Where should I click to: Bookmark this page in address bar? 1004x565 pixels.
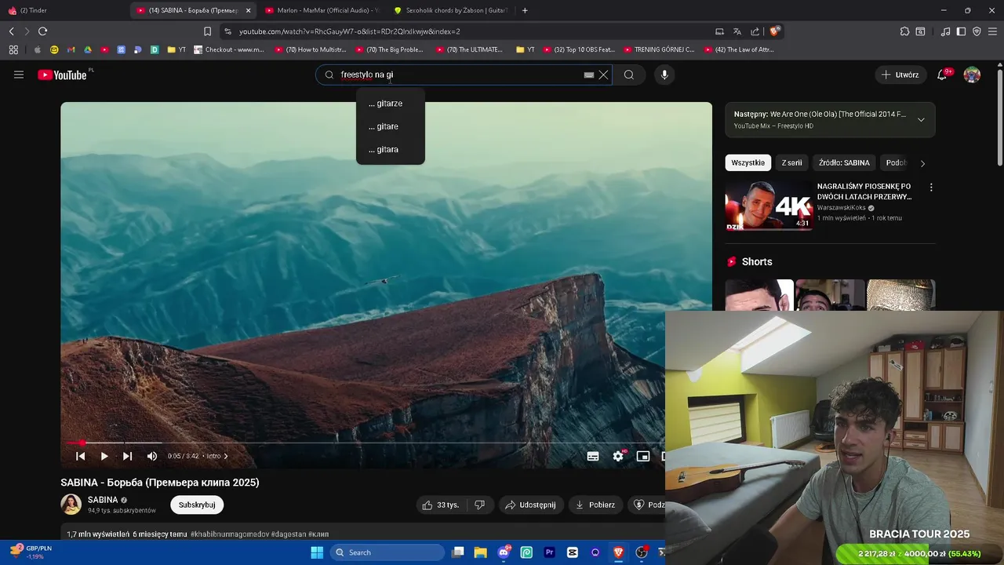(207, 31)
